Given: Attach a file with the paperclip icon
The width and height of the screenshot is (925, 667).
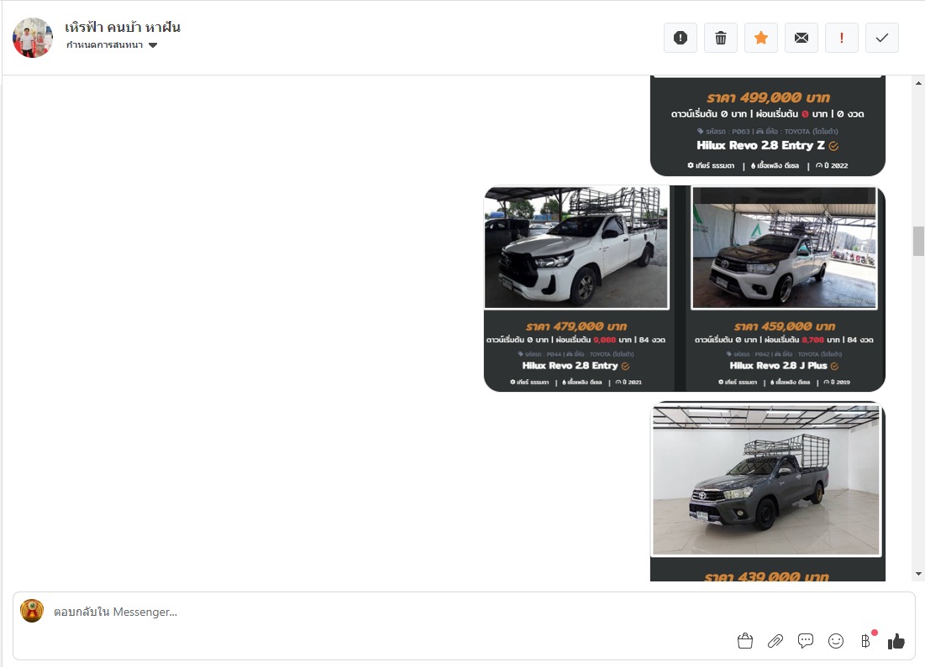Looking at the screenshot, I should 775,640.
